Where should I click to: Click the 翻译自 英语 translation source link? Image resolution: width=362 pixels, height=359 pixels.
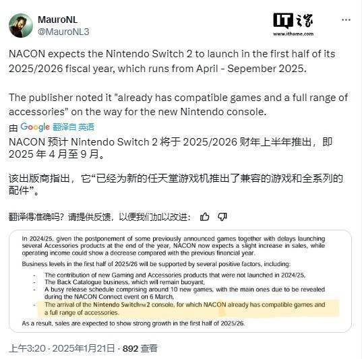[x=73, y=127]
